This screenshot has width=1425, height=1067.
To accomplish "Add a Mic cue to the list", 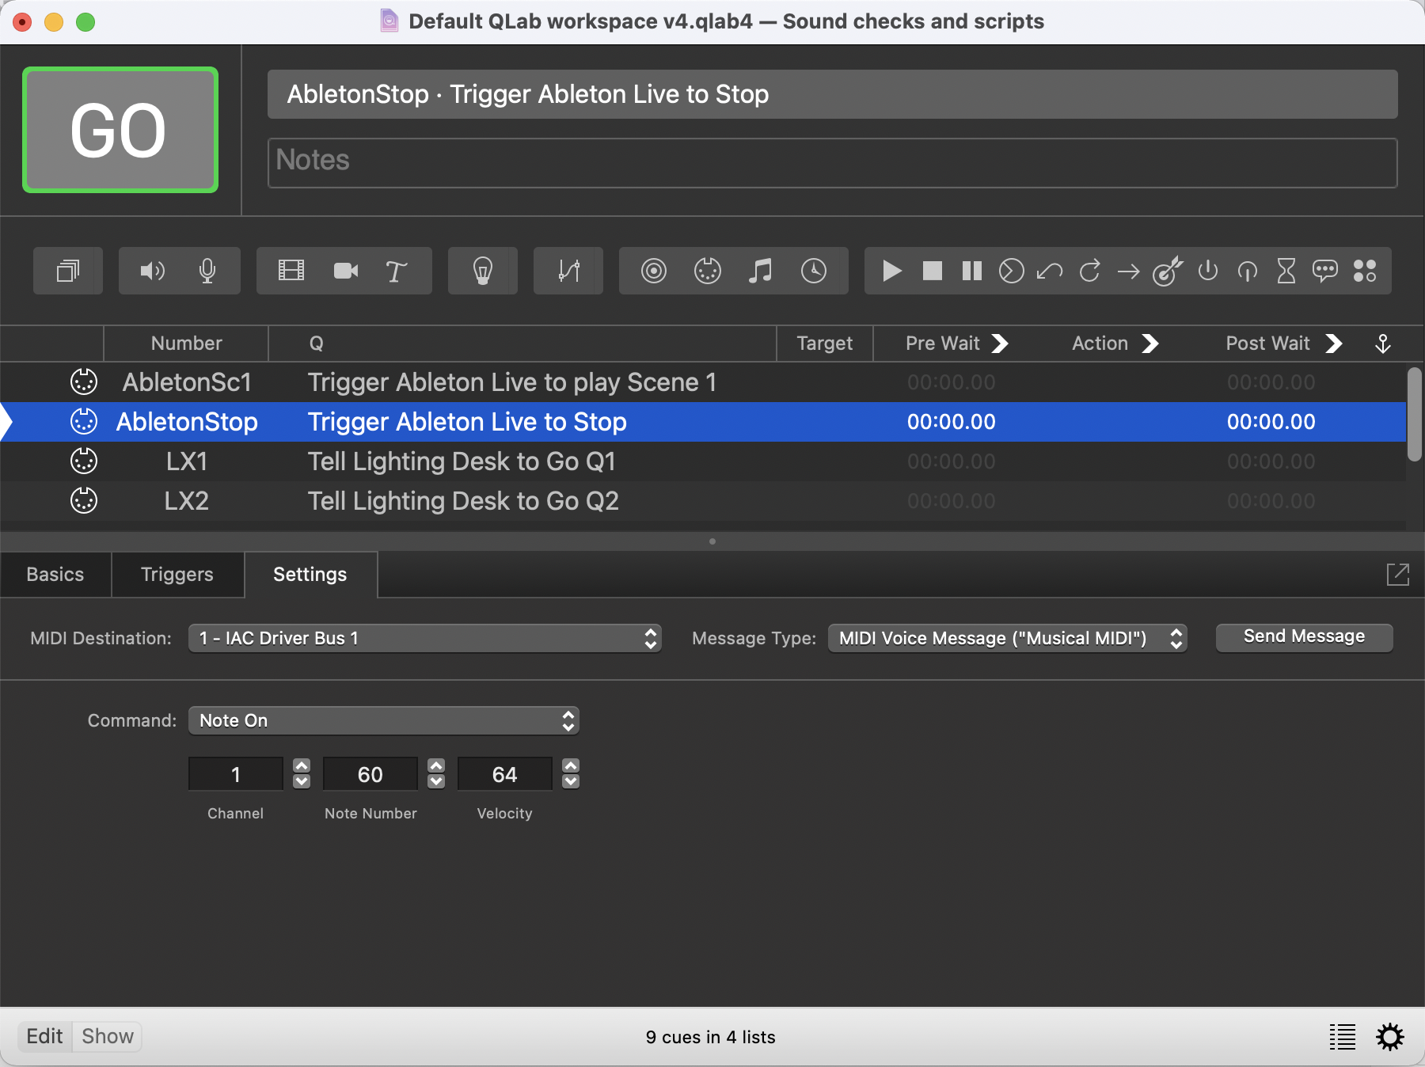I will 206,271.
